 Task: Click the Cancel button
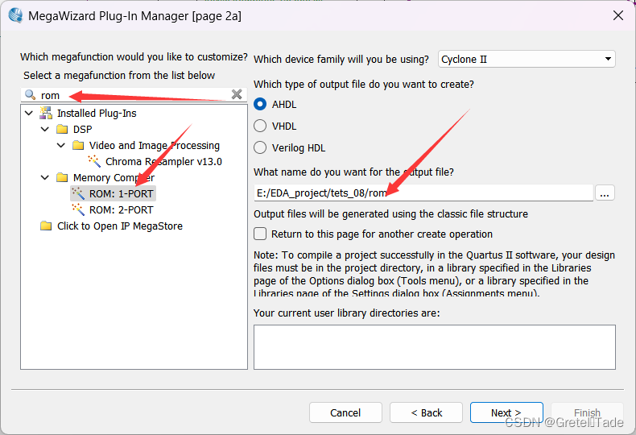pyautogui.click(x=345, y=412)
